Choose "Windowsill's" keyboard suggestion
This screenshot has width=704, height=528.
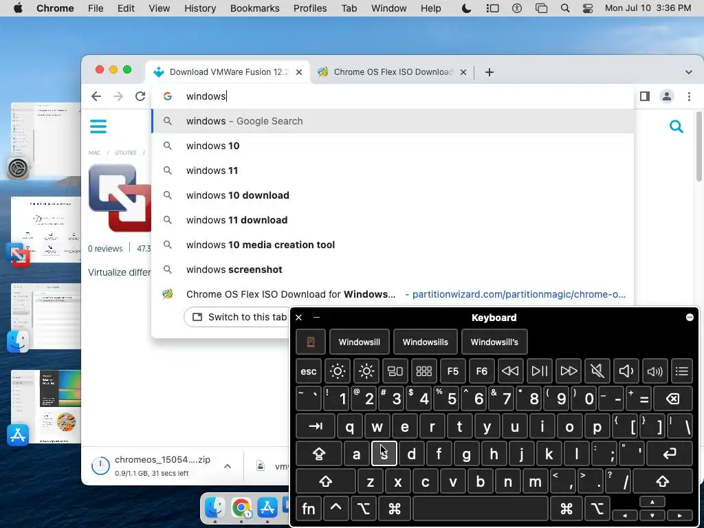494,342
